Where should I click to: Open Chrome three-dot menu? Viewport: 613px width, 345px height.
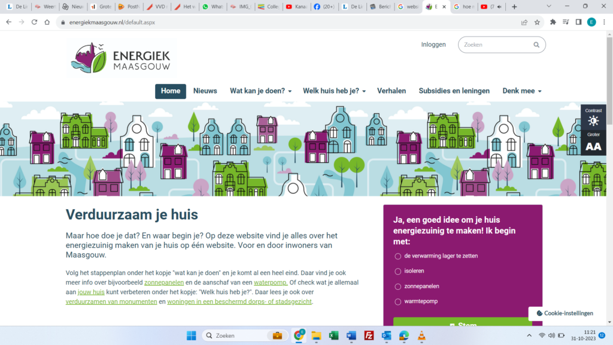tap(605, 22)
